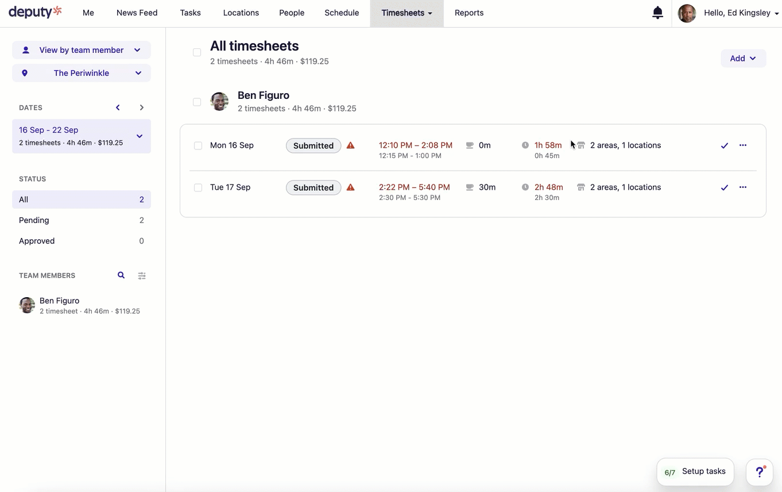Open the News Feed tab
Image resolution: width=782 pixels, height=492 pixels.
click(x=137, y=13)
